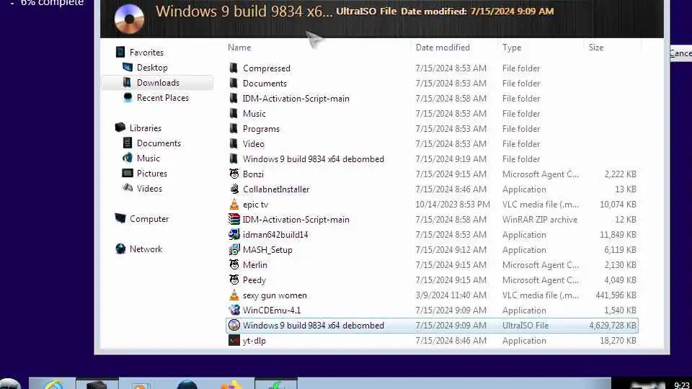
Task: Open Libraries group in navigation pane
Action: click(x=145, y=128)
